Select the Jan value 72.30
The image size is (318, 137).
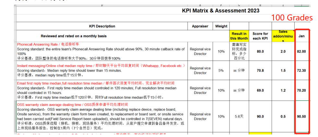tap(301, 71)
